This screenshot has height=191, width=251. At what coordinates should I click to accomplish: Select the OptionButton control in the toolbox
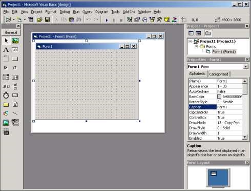click(x=15, y=68)
